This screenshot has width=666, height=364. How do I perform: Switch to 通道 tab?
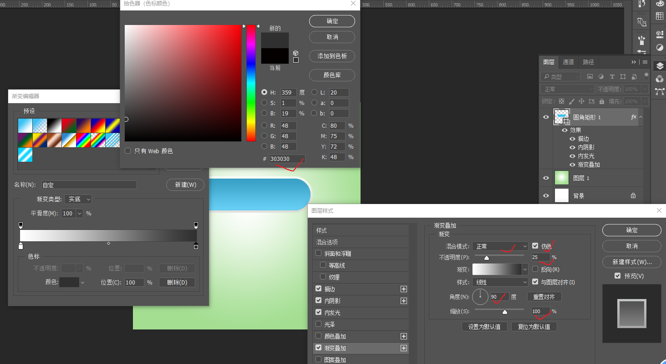568,62
